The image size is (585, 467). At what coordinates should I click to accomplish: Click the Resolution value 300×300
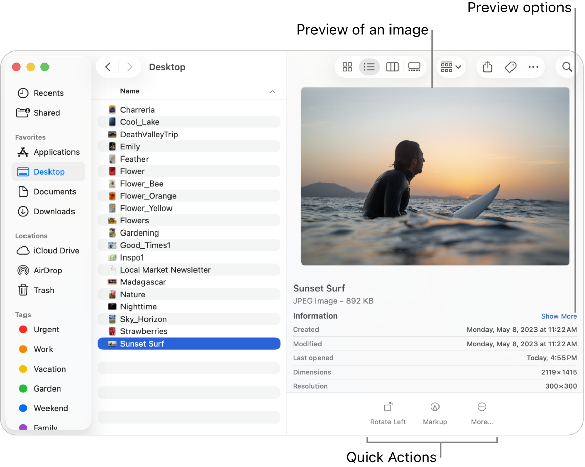coord(560,386)
